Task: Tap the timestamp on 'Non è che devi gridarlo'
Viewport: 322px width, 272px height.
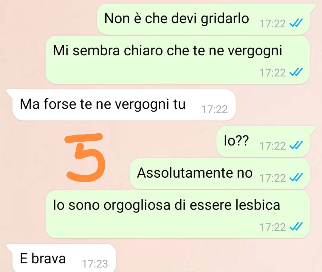Action: coord(273,24)
